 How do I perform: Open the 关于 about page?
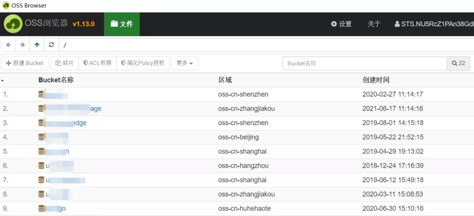[x=374, y=24]
